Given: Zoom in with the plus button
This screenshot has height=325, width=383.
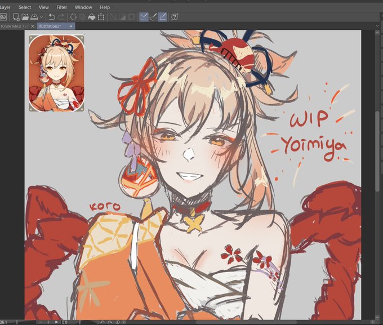Looking at the screenshot, I should (48, 322).
